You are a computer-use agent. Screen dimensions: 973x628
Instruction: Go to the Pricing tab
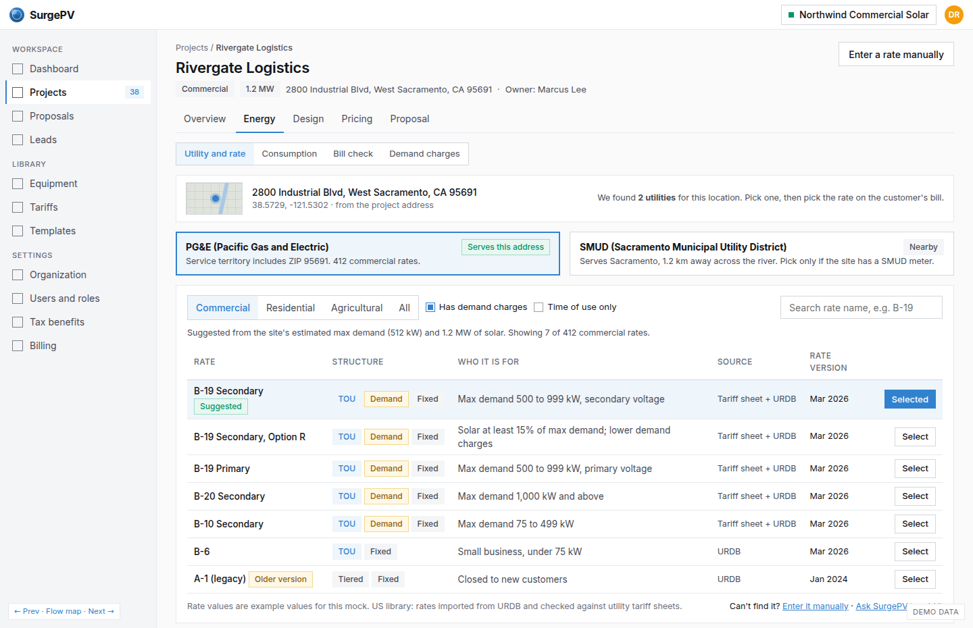(357, 119)
